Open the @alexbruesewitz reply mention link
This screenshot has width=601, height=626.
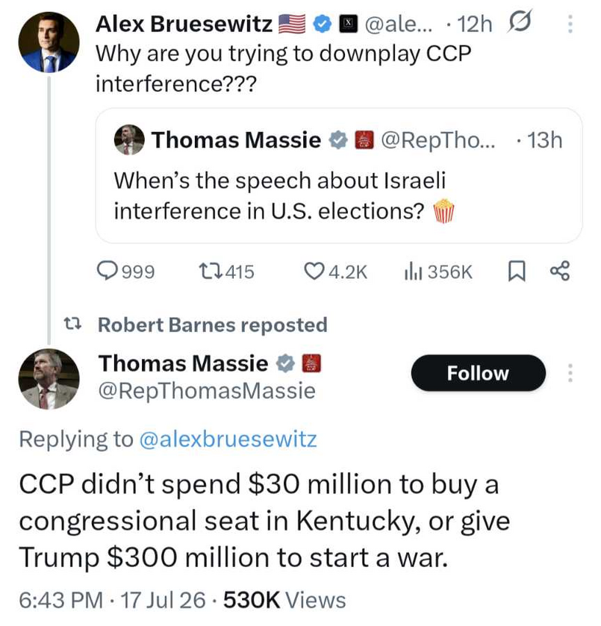228,439
